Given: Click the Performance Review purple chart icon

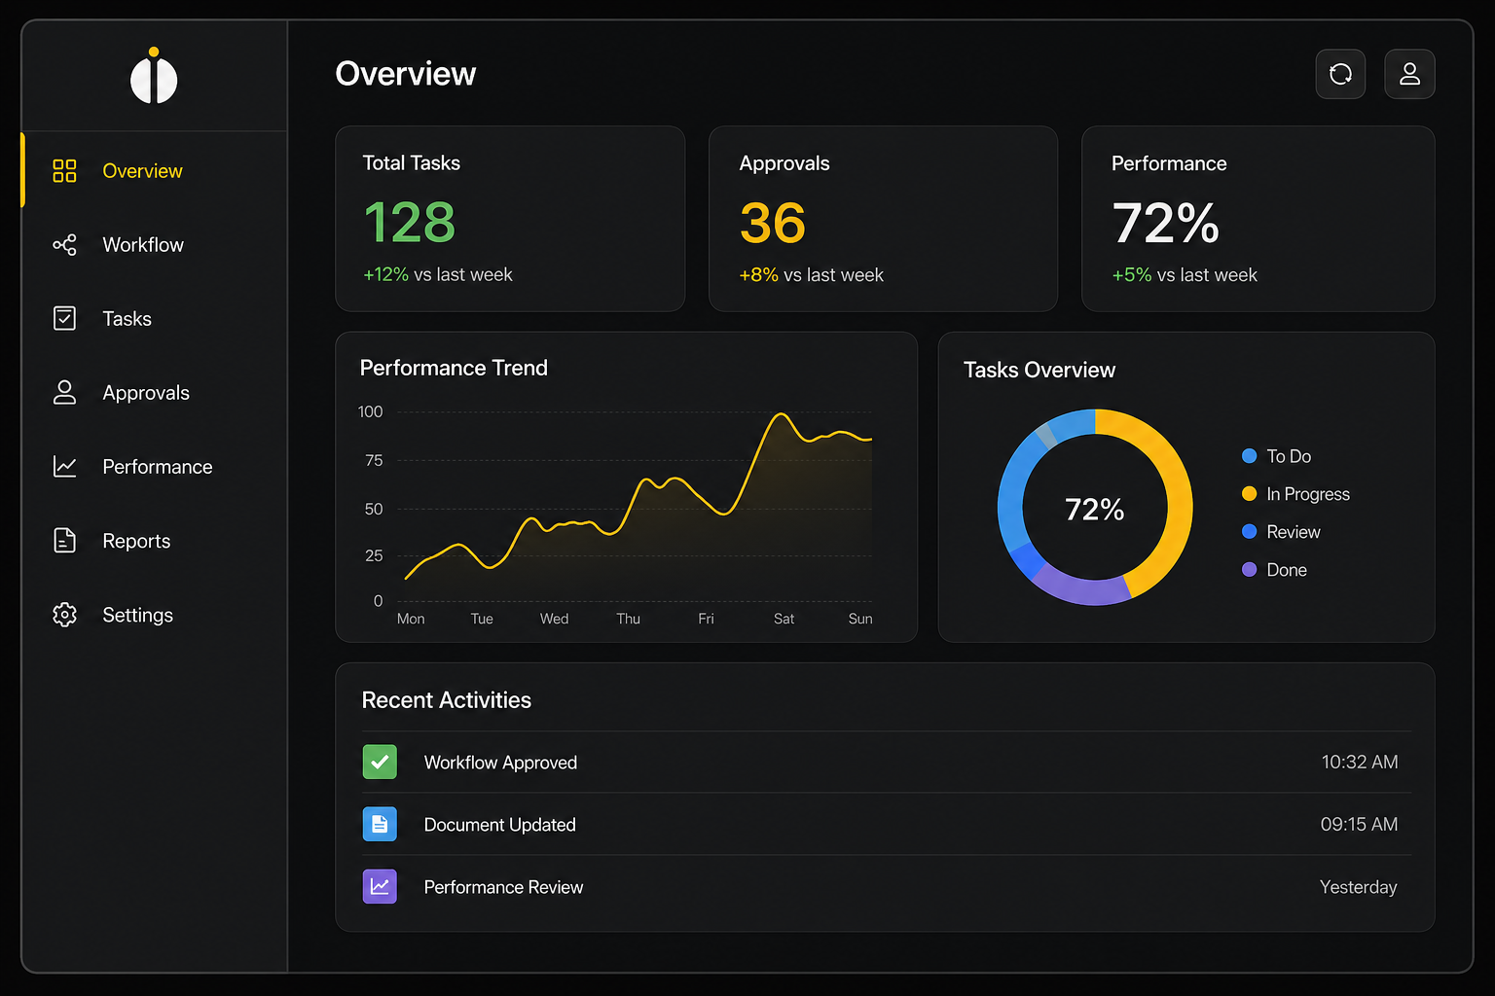Looking at the screenshot, I should pyautogui.click(x=380, y=886).
